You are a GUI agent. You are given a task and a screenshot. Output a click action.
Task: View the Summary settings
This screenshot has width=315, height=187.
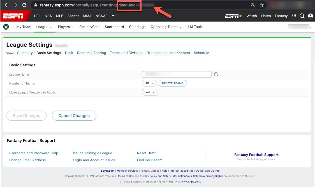(25, 53)
